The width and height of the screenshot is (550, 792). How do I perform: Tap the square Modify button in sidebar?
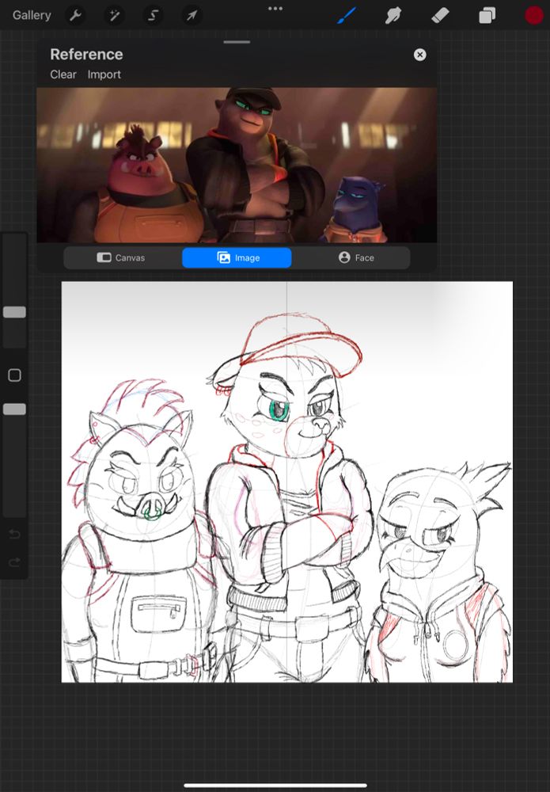tap(14, 375)
